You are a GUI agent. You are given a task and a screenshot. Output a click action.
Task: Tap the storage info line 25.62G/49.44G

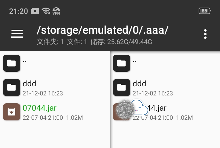(x=121, y=42)
